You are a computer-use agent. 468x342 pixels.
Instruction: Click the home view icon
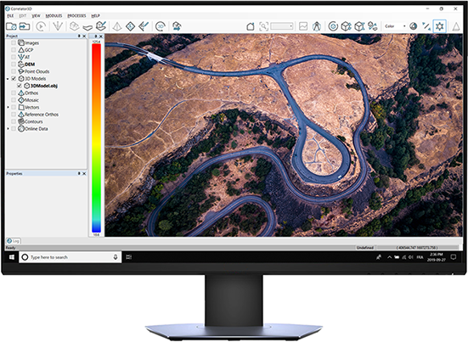tap(251, 26)
